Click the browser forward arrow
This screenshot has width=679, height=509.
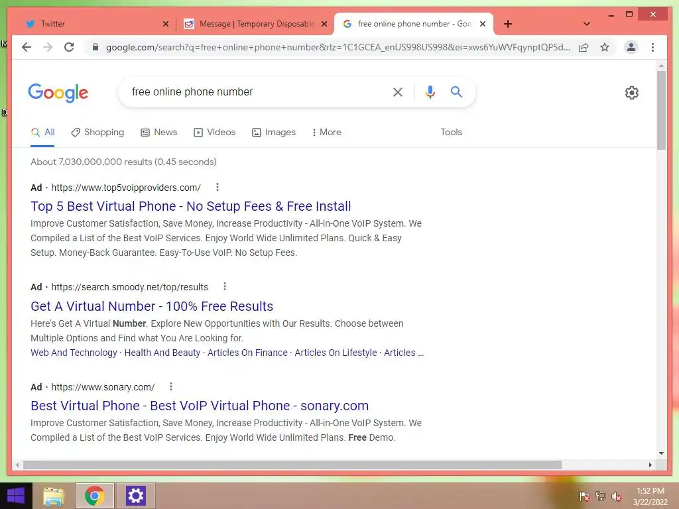(48, 47)
